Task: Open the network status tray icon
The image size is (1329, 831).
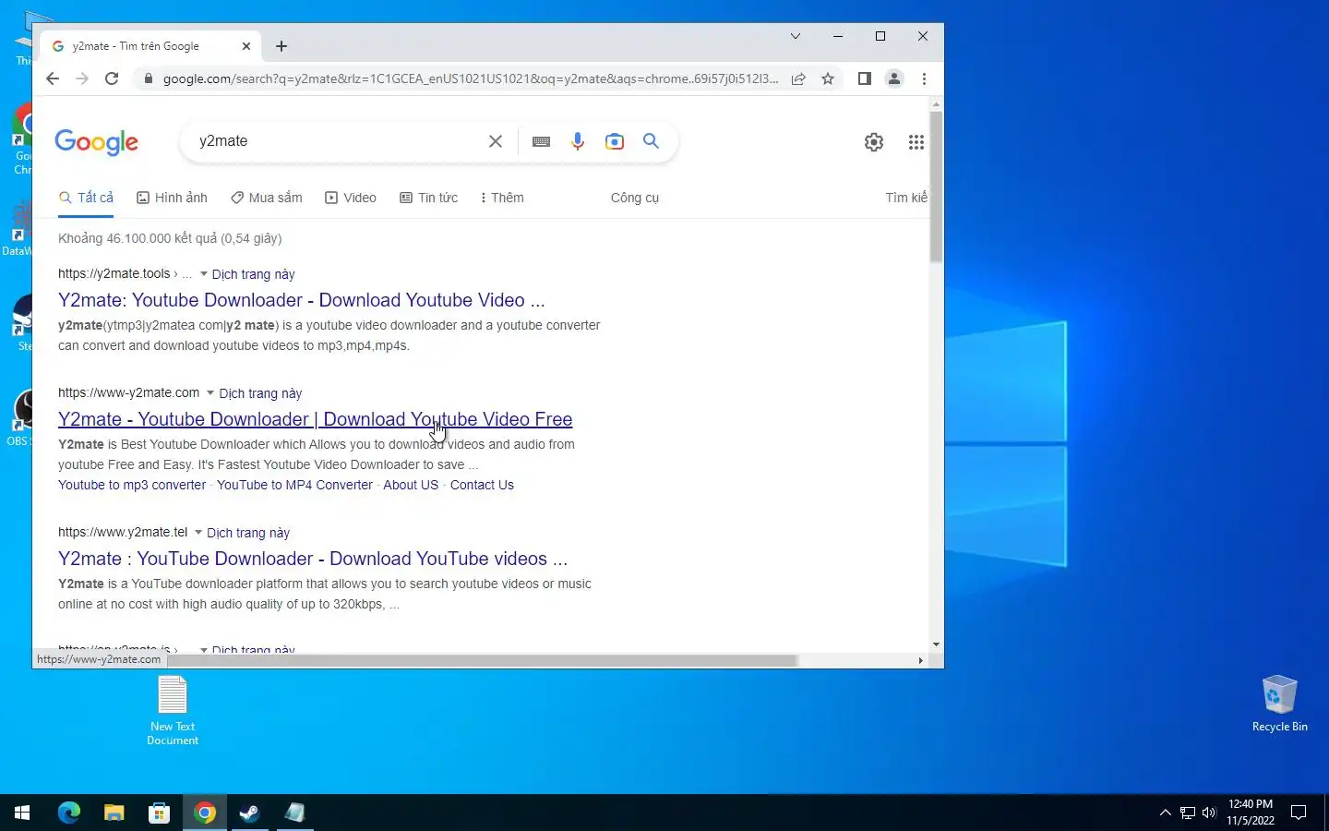Action: pos(1187,813)
